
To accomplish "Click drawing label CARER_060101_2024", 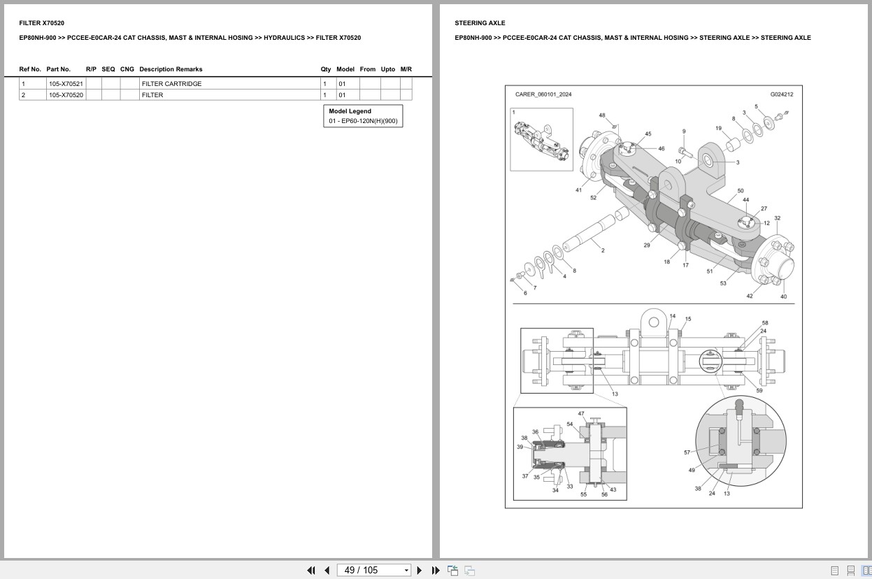I will pos(543,94).
